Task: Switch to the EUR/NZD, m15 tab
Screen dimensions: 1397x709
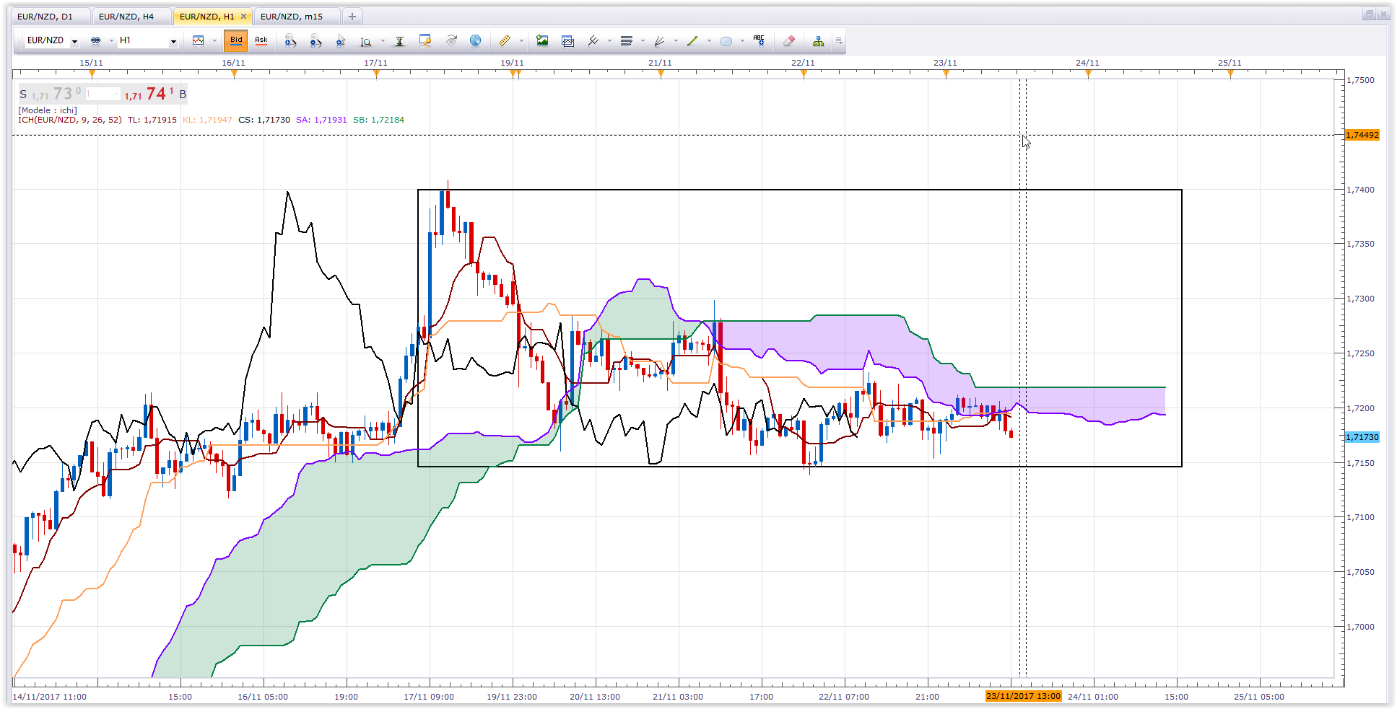Action: (x=297, y=17)
